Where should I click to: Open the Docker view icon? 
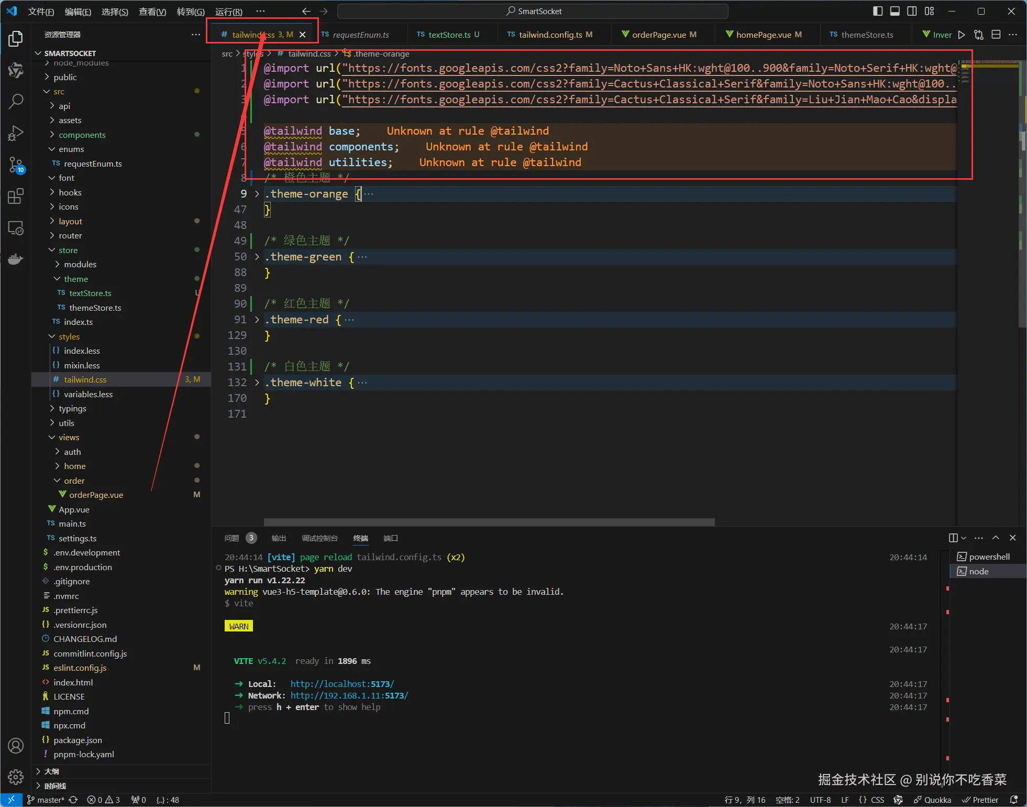pyautogui.click(x=16, y=259)
